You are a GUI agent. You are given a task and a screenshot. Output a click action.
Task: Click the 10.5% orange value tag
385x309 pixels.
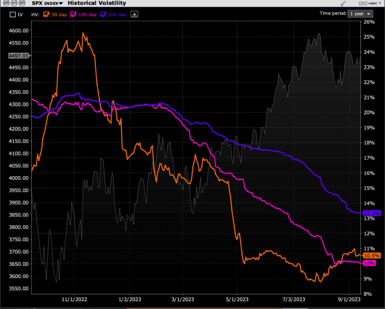pyautogui.click(x=371, y=255)
